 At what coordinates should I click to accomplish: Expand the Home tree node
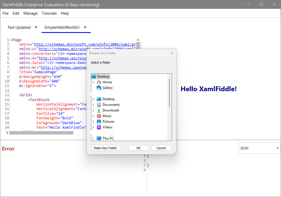coord(93,82)
